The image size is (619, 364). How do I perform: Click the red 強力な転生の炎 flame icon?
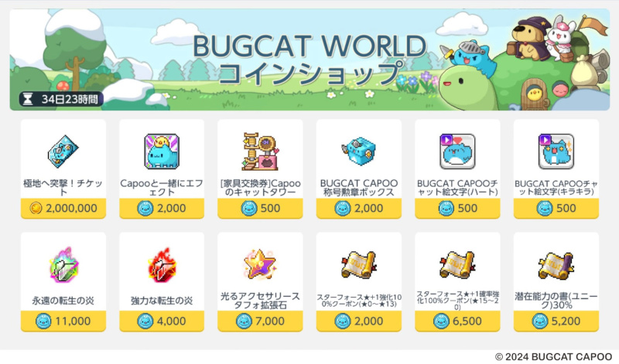pyautogui.click(x=162, y=264)
